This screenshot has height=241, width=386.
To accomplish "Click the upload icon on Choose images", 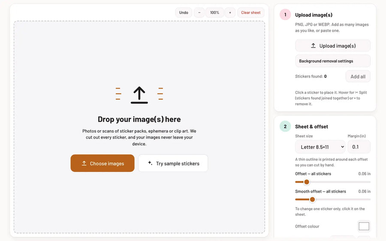I will tap(84, 163).
